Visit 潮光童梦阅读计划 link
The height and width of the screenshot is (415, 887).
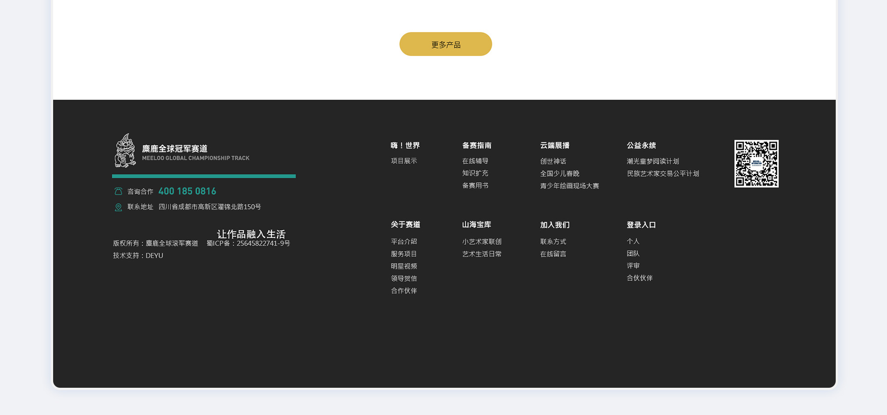click(x=652, y=161)
